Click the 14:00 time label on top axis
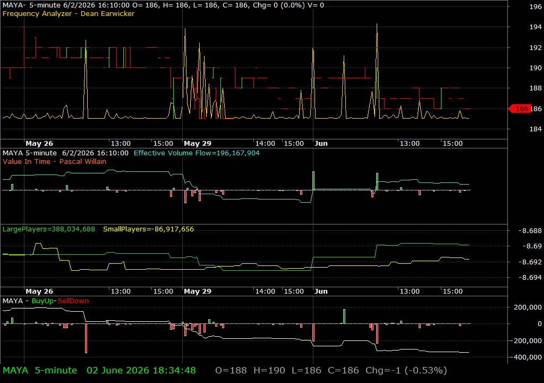The height and width of the screenshot is (383, 544). [265, 144]
